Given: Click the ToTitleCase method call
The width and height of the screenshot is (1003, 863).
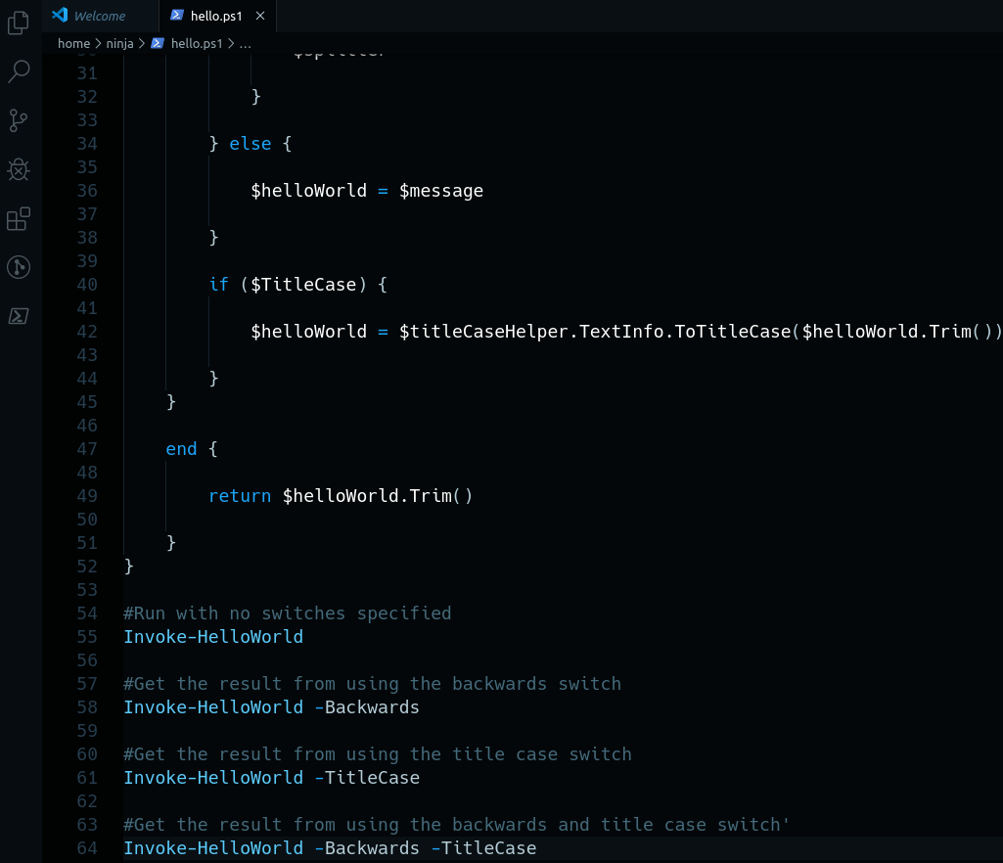Looking at the screenshot, I should pos(734,332).
